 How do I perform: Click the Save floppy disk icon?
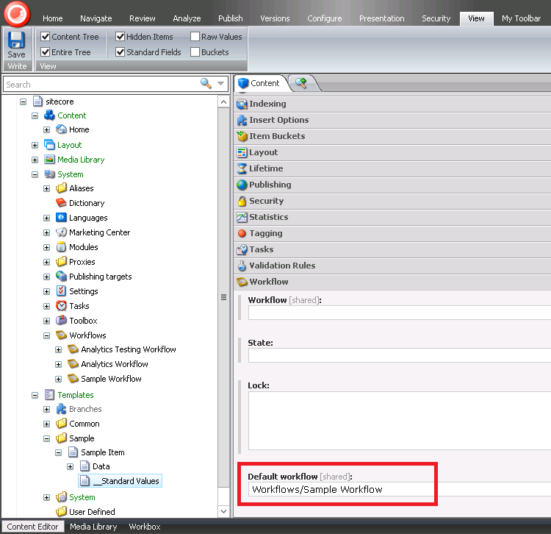[16, 40]
